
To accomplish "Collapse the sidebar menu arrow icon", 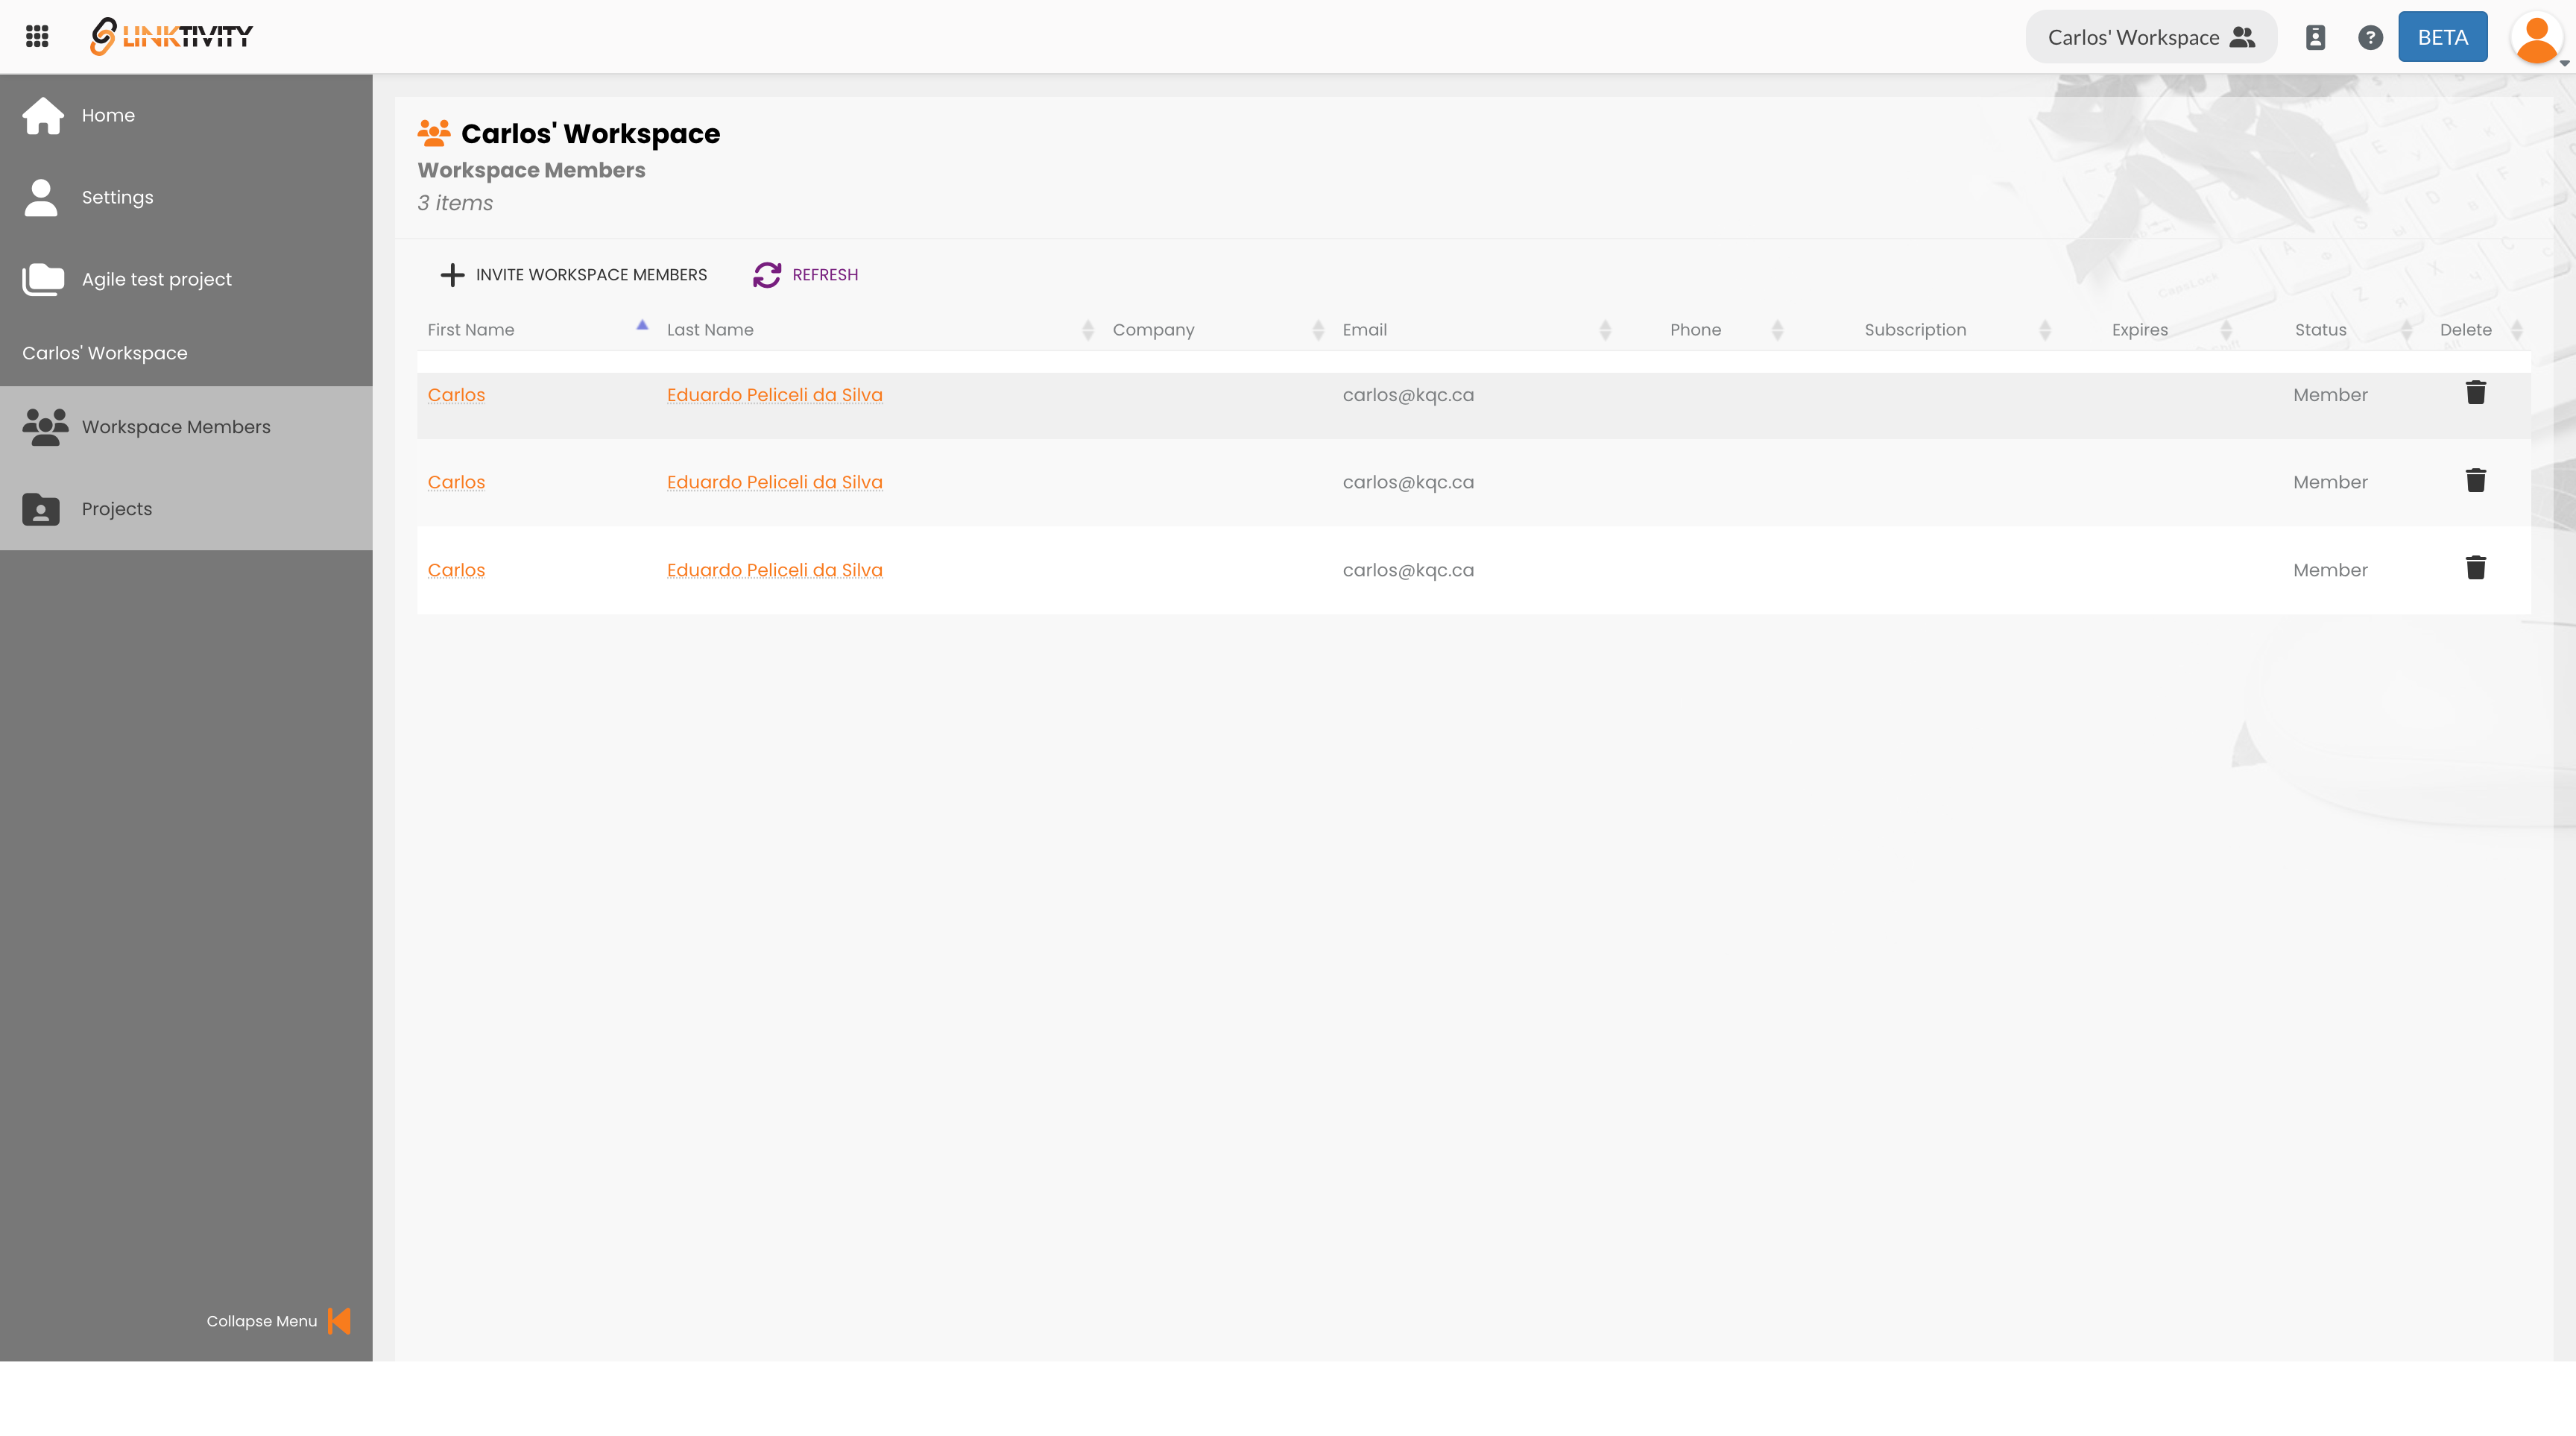I will 339,1321.
